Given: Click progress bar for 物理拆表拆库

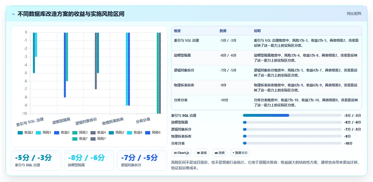Looking at the screenshot, I should [x=292, y=136].
